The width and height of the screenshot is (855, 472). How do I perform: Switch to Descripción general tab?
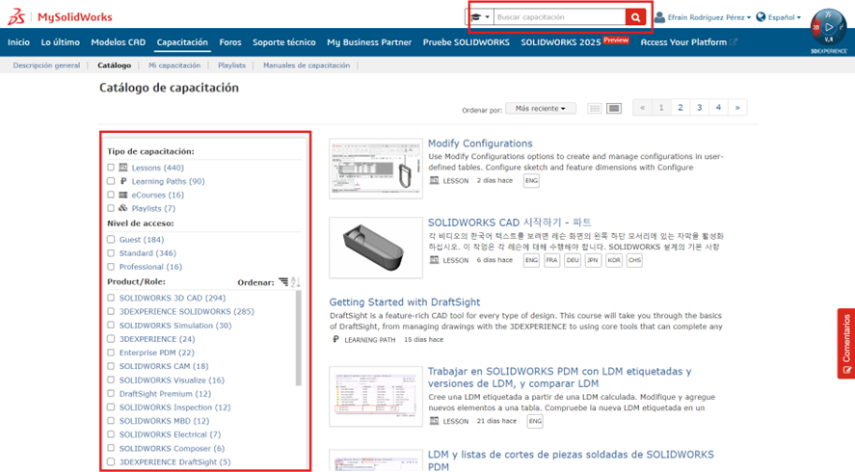(46, 66)
